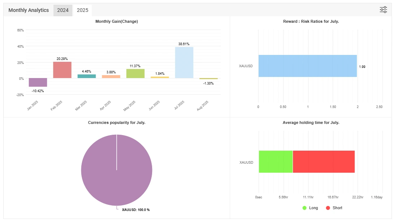Switch to the 2024 tab

click(x=63, y=10)
